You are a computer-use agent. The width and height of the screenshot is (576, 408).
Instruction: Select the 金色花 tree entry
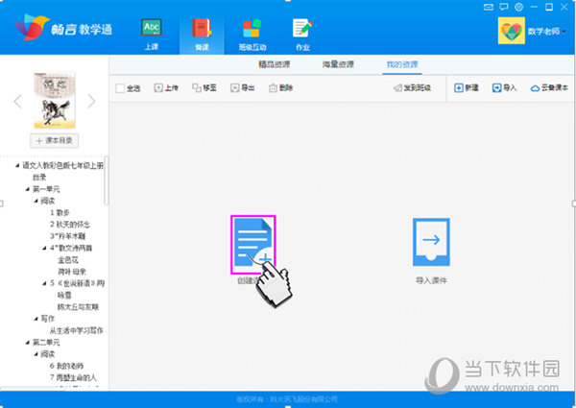coord(68,260)
